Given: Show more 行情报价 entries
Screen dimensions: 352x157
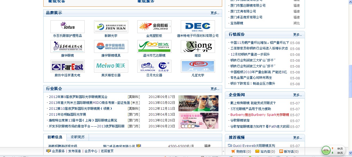Looking at the screenshot, I should tap(297, 34).
